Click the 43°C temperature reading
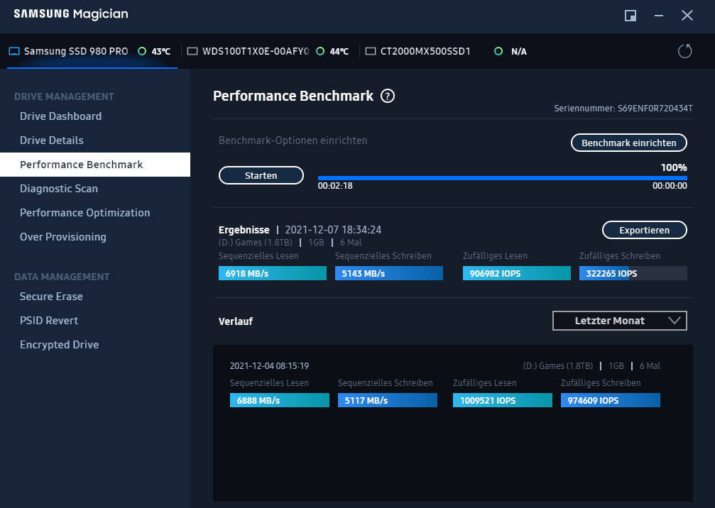The height and width of the screenshot is (508, 715). click(161, 52)
